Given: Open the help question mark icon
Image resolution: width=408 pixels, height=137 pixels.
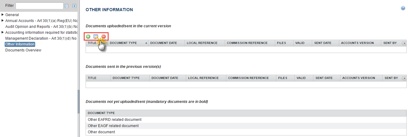Looking at the screenshot, I should pos(403,9).
